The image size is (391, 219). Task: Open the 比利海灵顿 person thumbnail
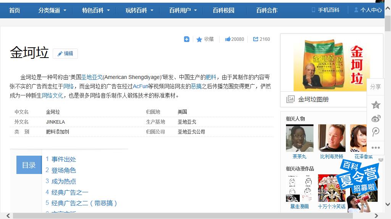pyautogui.click(x=332, y=138)
